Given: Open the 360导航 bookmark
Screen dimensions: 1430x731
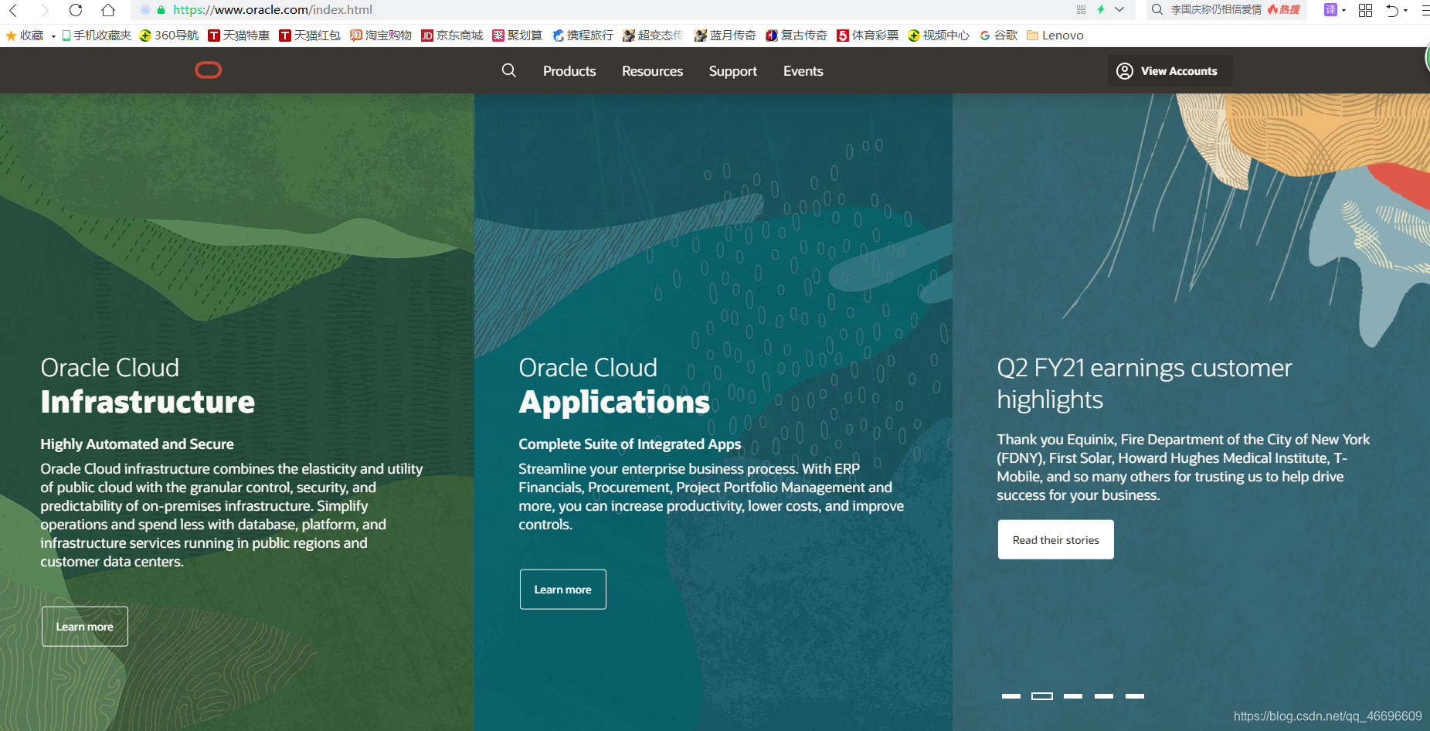Looking at the screenshot, I should tap(169, 36).
